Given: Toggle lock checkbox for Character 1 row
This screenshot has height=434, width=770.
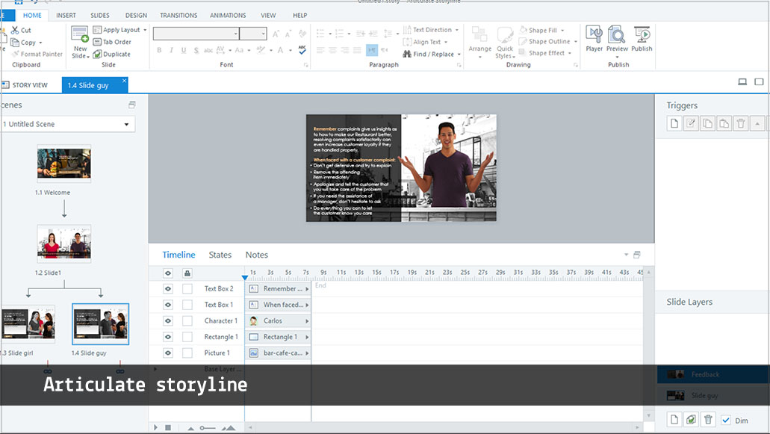Looking at the screenshot, I should (187, 321).
